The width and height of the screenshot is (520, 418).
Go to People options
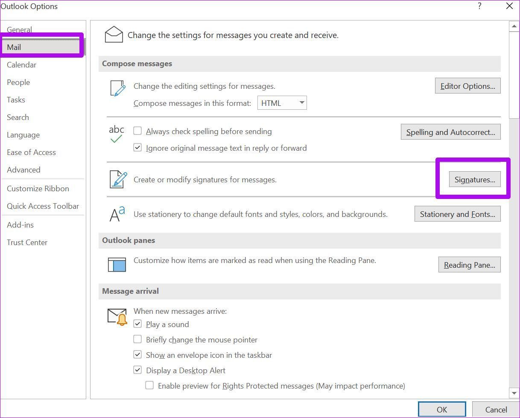click(x=43, y=82)
